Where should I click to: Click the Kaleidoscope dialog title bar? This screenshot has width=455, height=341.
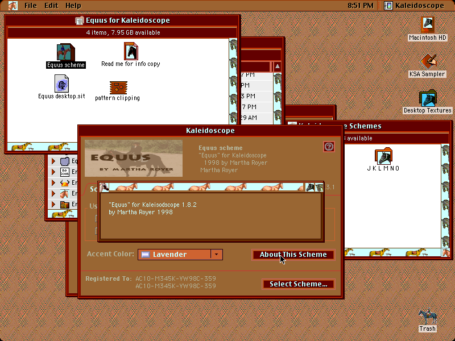(x=210, y=131)
